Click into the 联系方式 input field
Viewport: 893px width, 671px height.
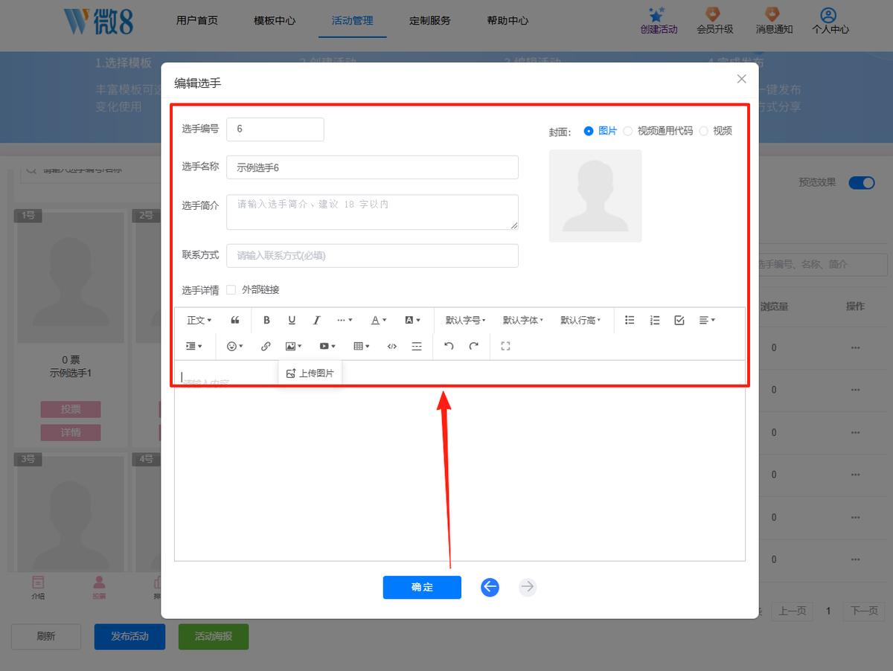tap(372, 256)
